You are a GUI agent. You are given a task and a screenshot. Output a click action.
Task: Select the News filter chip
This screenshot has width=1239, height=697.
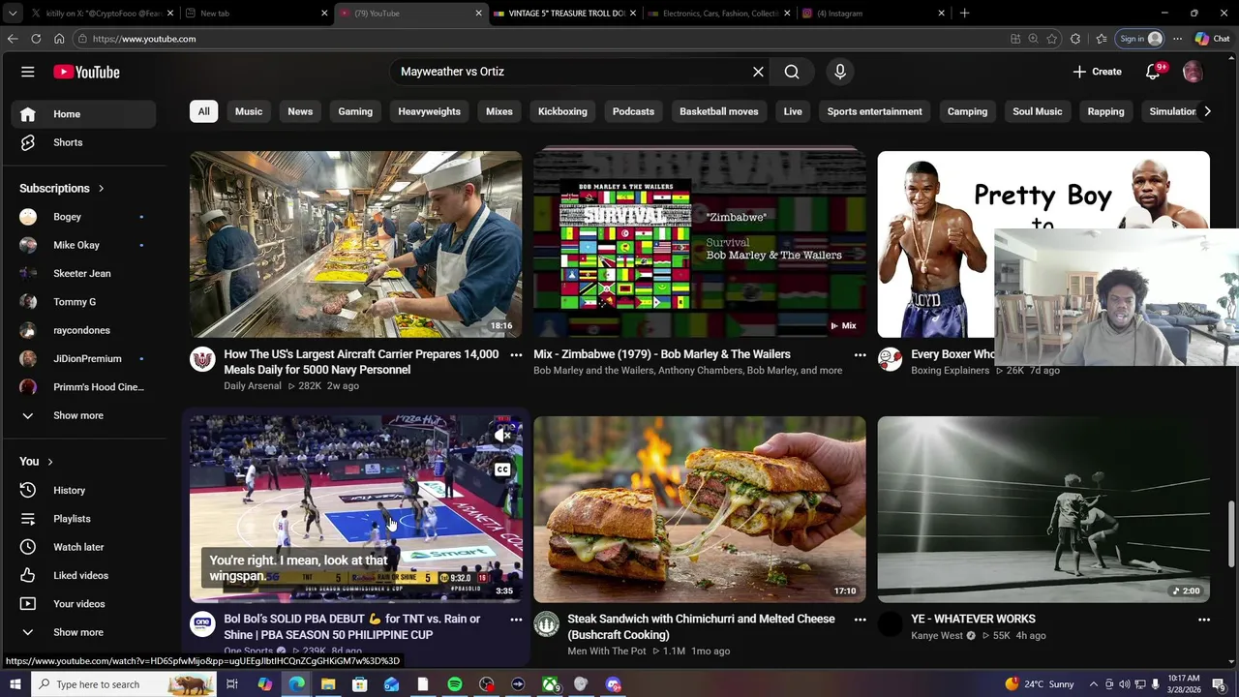pyautogui.click(x=300, y=111)
